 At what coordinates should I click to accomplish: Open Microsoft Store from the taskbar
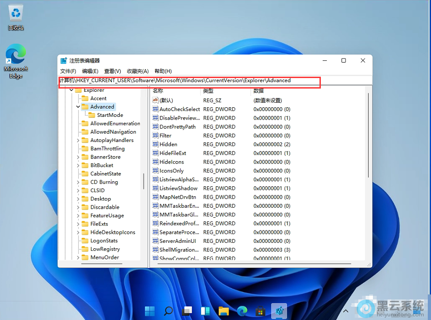[260, 311]
